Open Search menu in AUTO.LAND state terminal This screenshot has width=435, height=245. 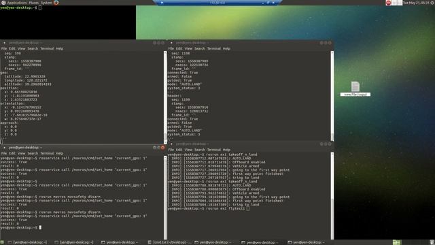[x=200, y=48]
